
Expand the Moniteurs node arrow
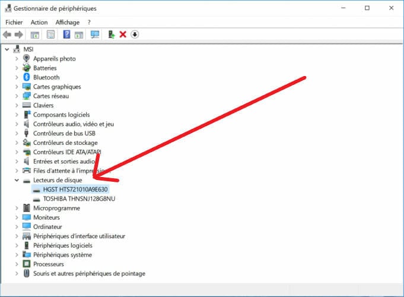pos(17,217)
